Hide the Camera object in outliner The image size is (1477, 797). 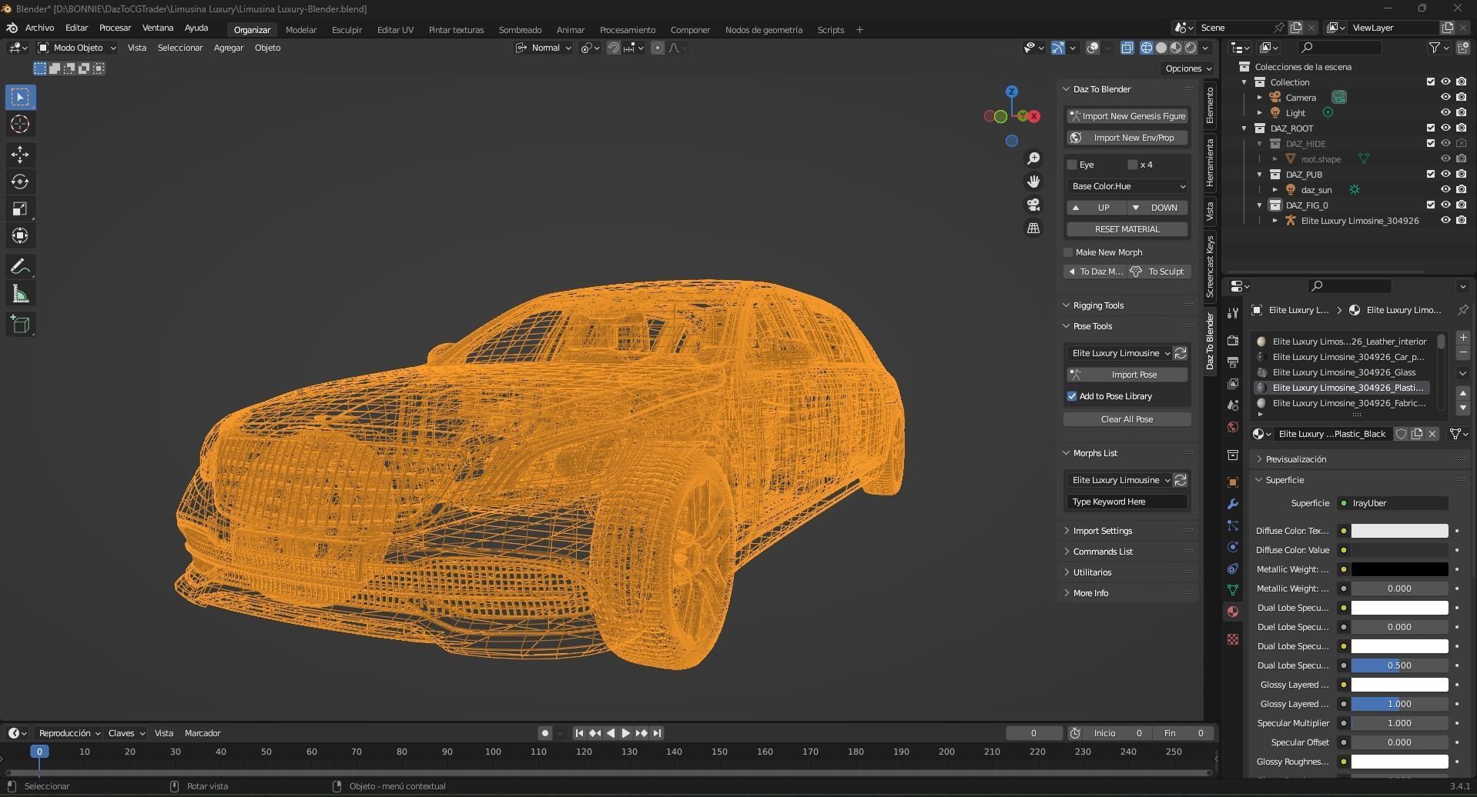pyautogui.click(x=1445, y=98)
